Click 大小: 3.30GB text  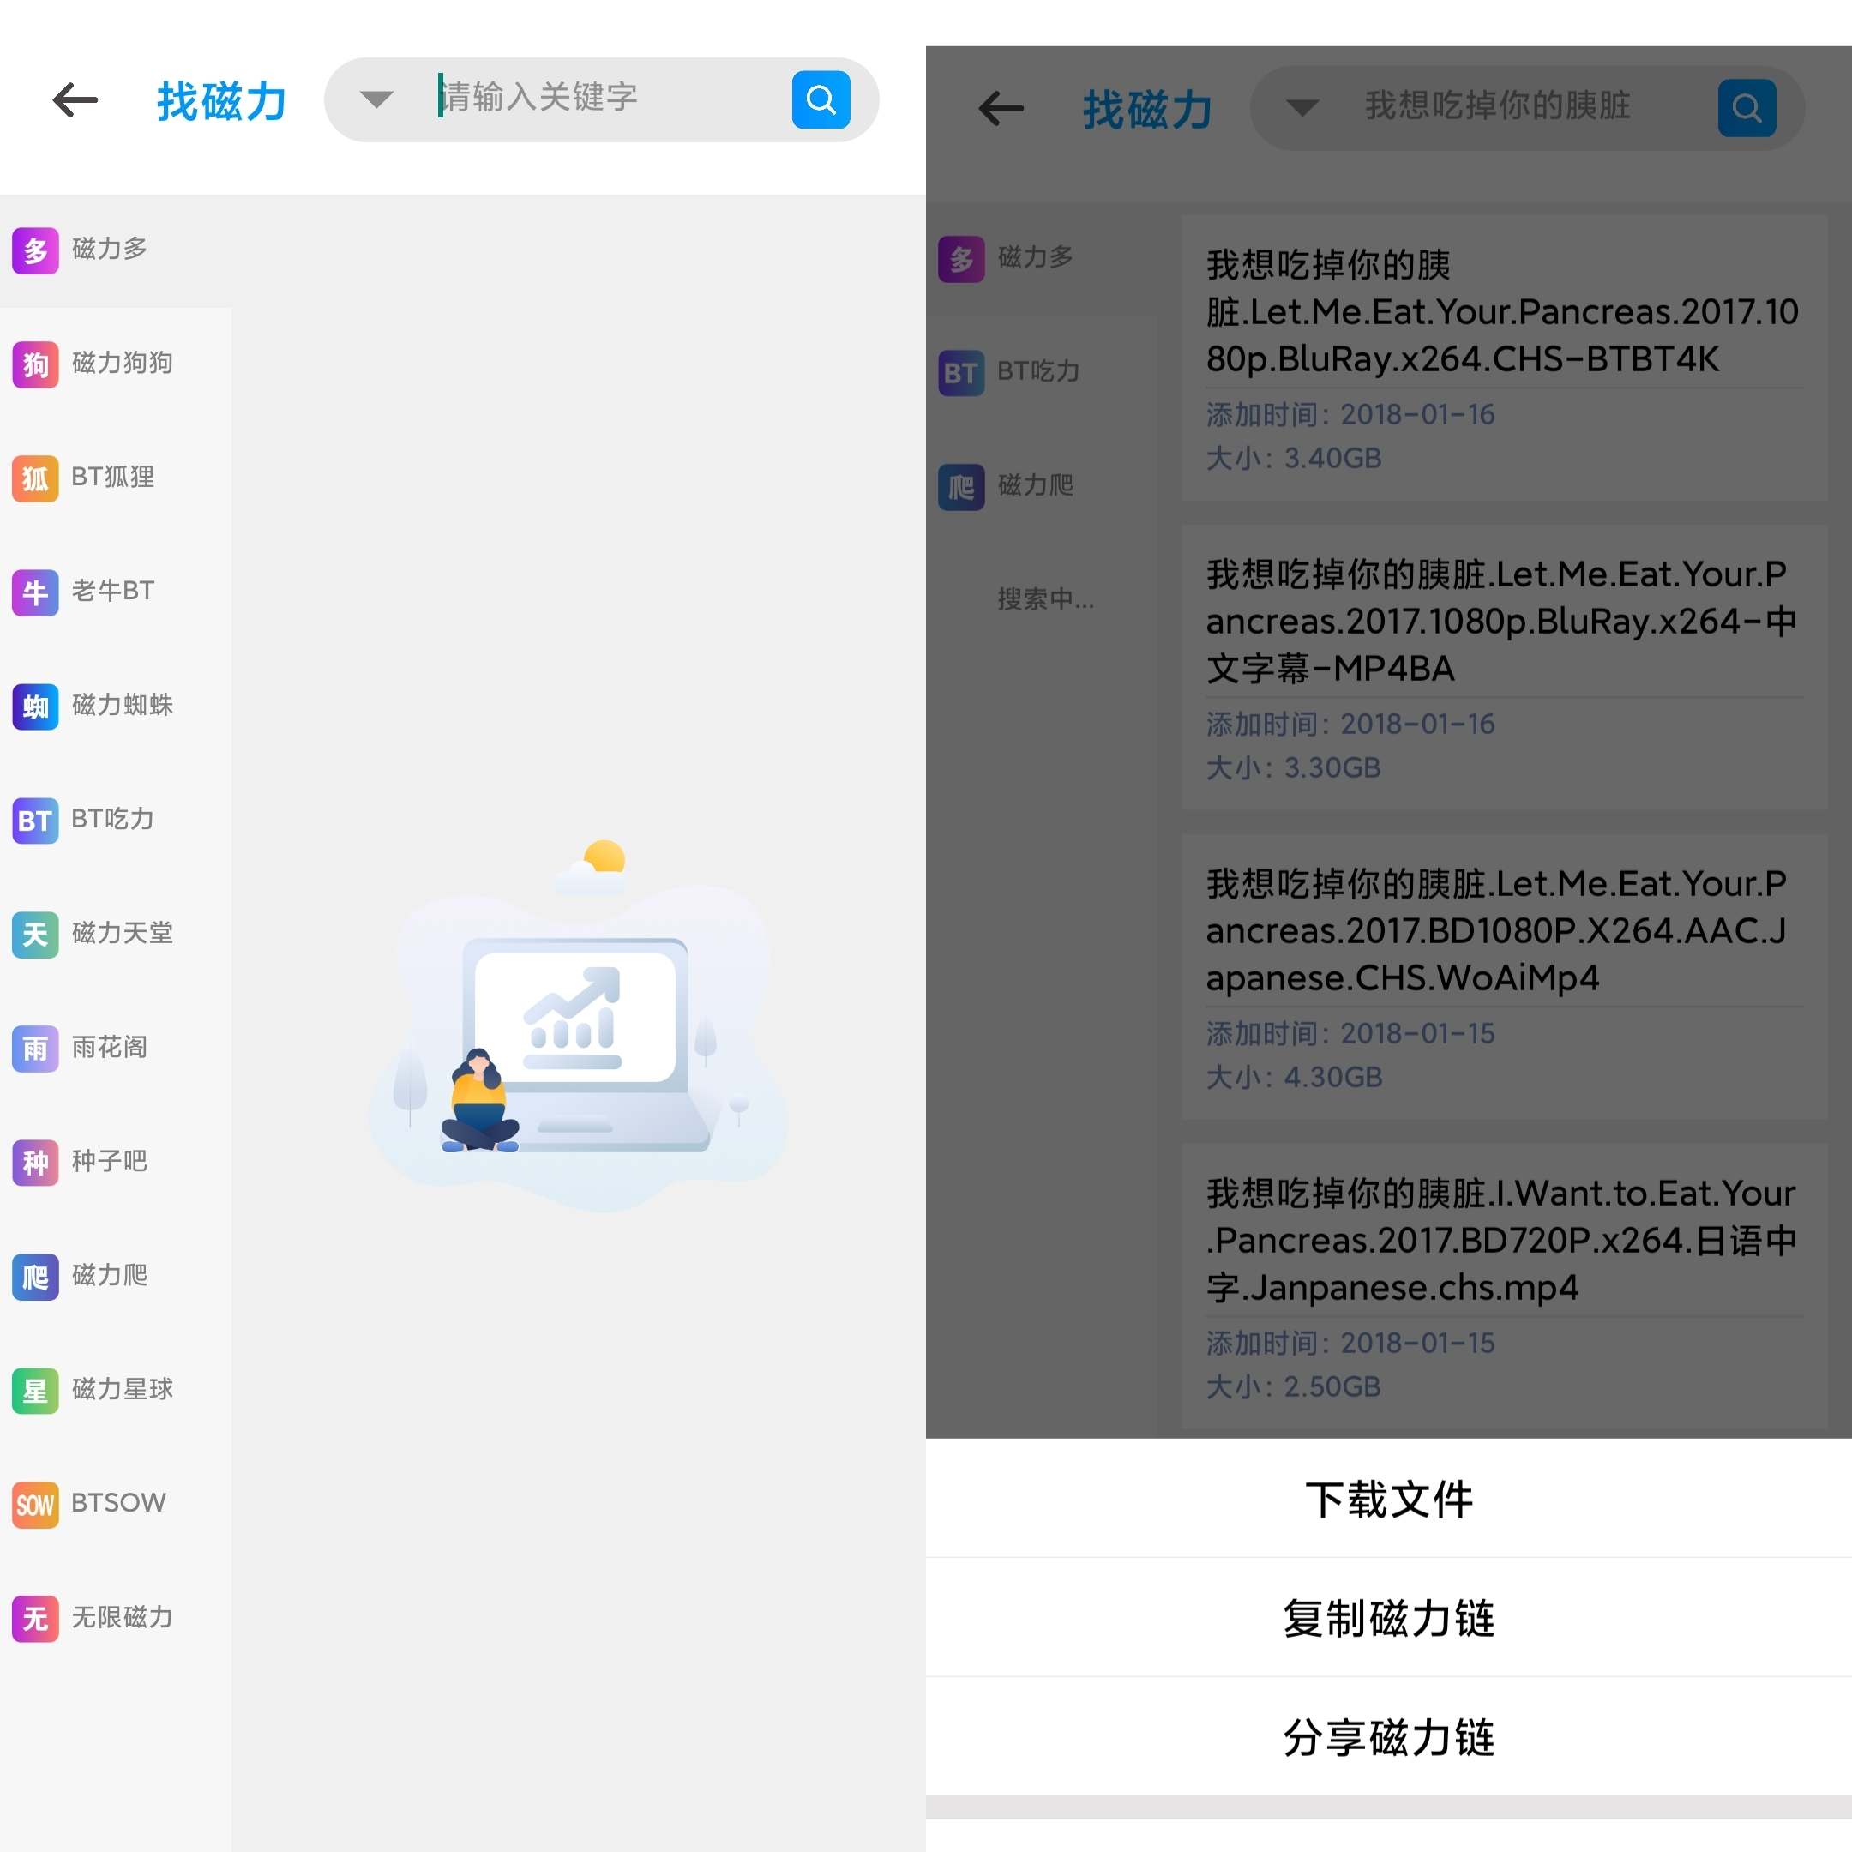point(1293,768)
